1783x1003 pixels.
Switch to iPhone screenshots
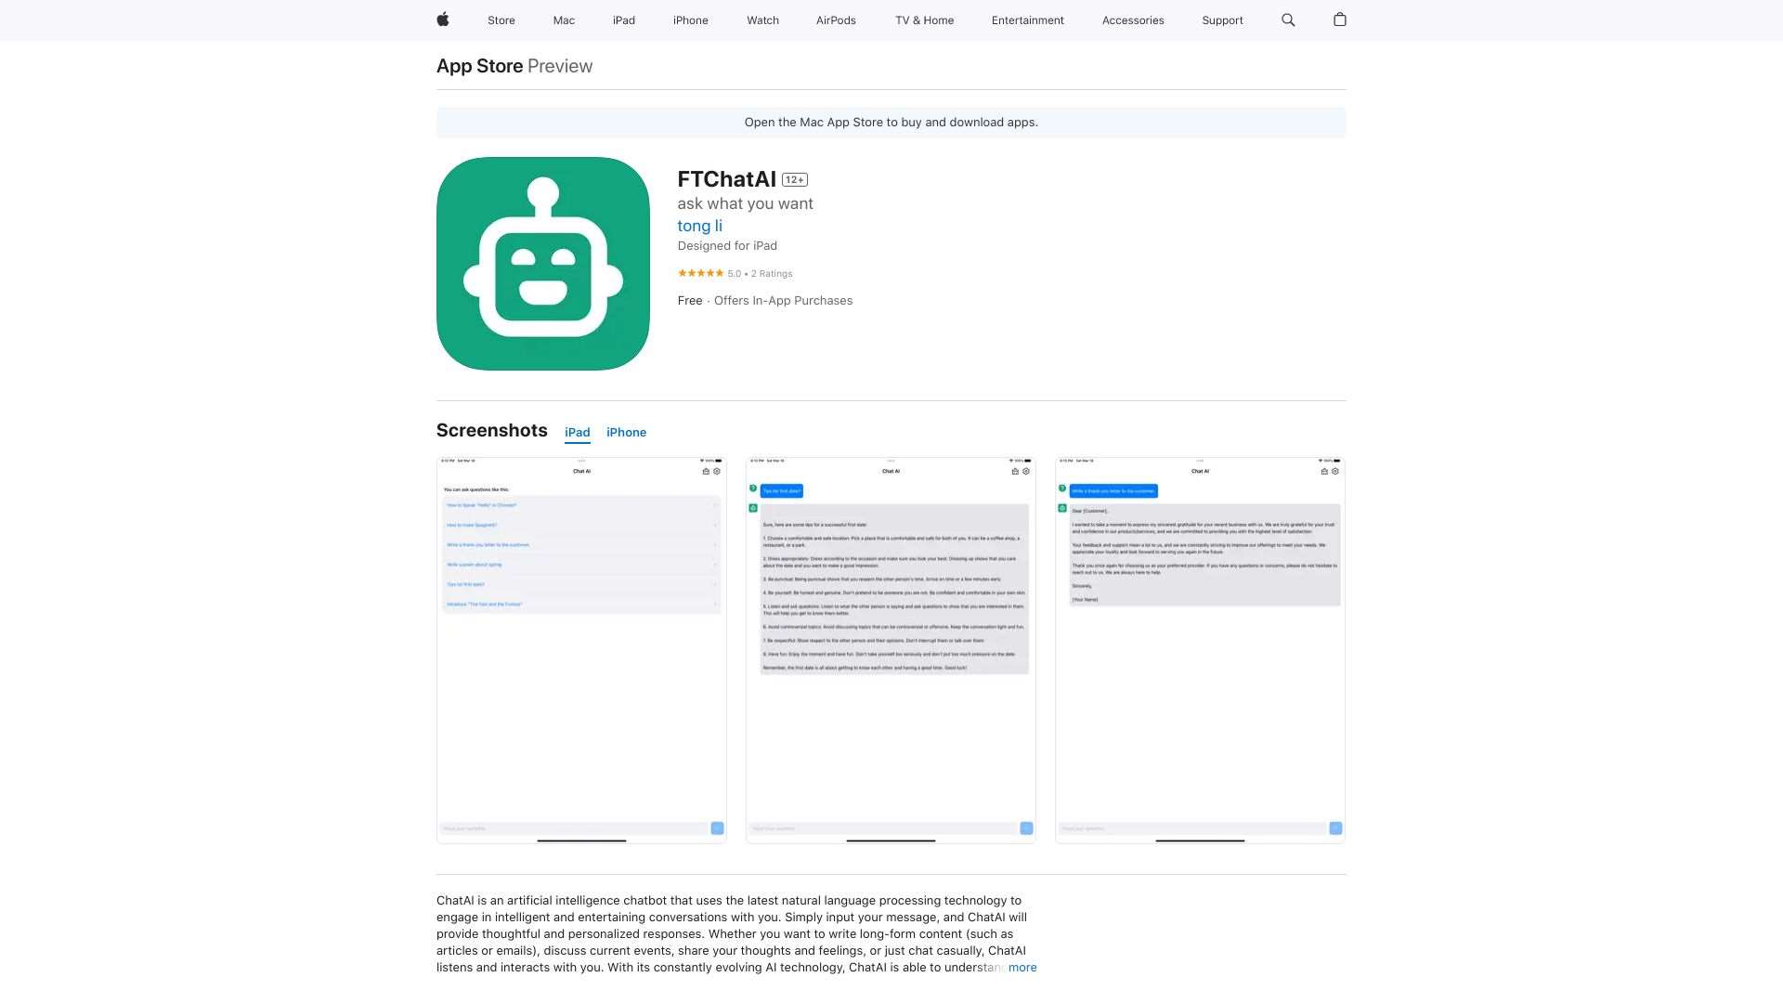[x=626, y=432]
